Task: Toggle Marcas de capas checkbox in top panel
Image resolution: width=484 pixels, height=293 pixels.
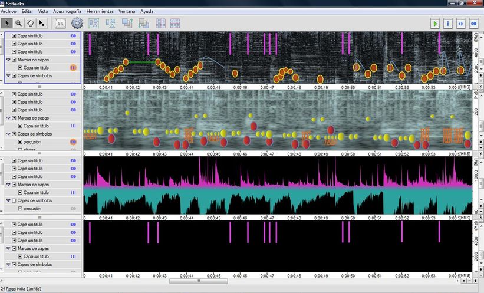Action: pos(14,60)
